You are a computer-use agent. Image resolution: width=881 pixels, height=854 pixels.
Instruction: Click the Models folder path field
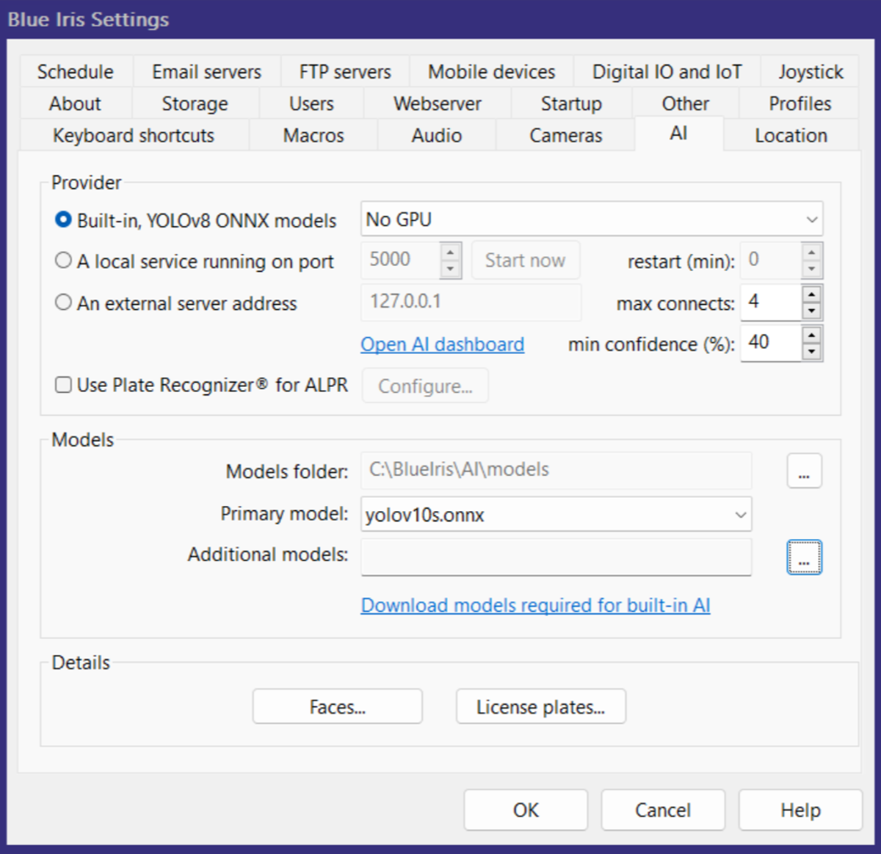(556, 470)
